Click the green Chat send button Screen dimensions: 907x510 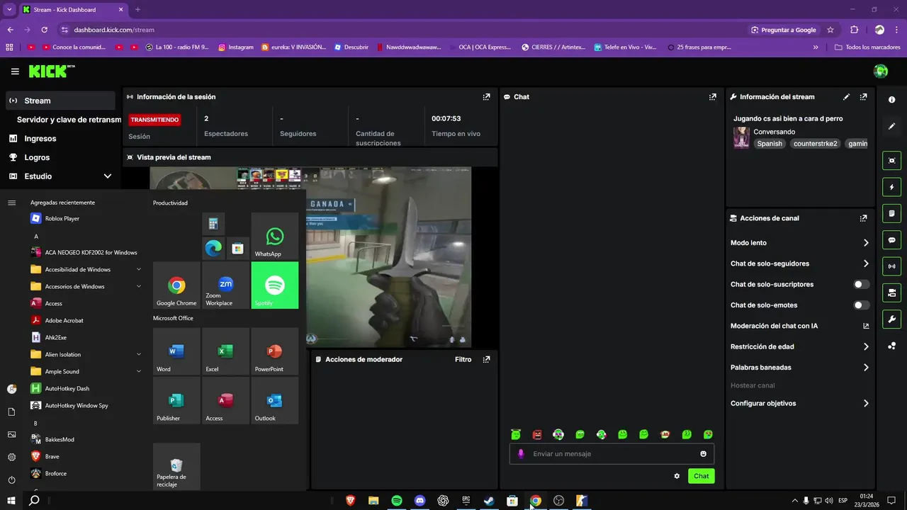click(x=701, y=476)
